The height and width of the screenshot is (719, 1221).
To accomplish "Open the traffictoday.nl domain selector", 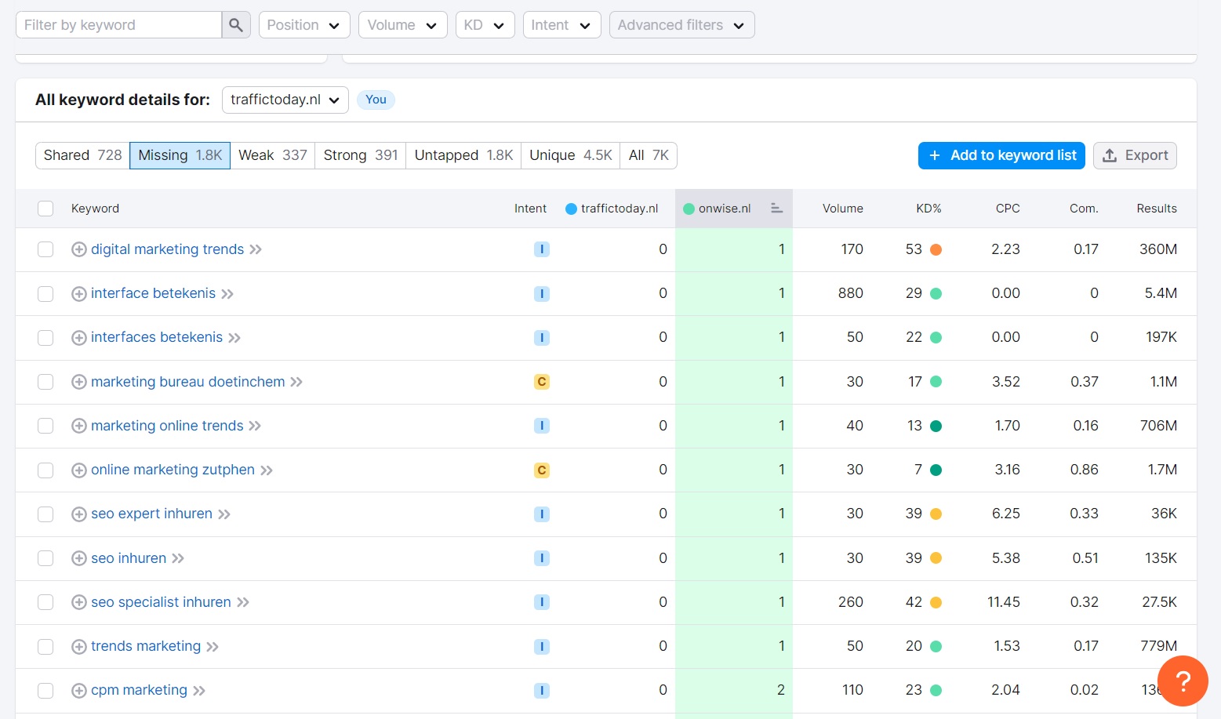I will pos(285,100).
